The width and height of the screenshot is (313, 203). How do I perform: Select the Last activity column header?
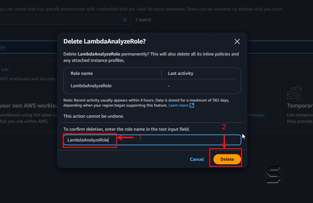pyautogui.click(x=180, y=73)
